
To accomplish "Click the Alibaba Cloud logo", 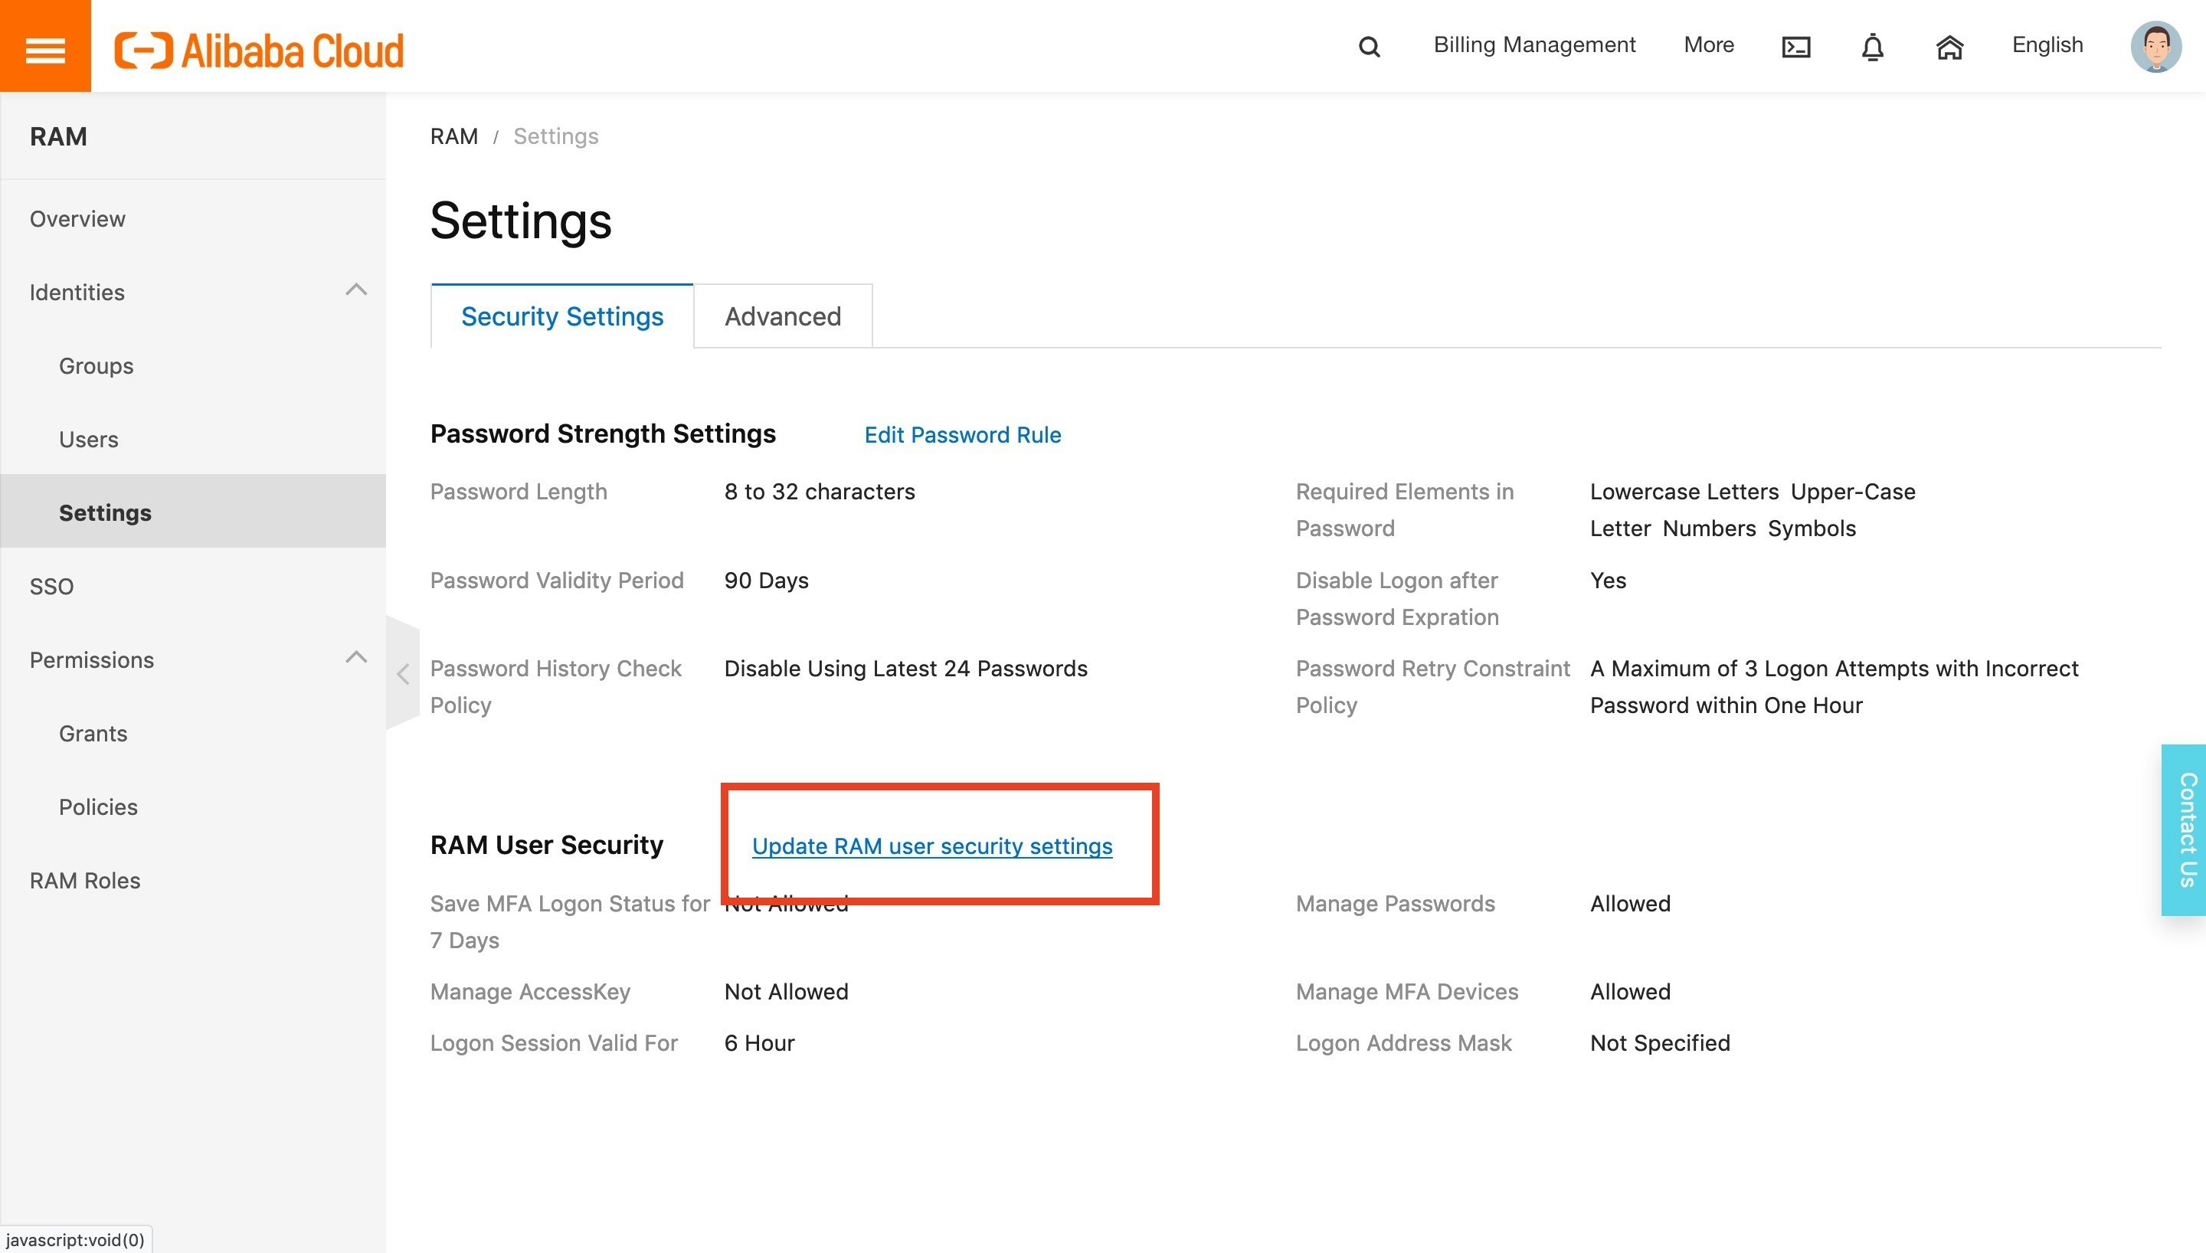I will (x=259, y=50).
